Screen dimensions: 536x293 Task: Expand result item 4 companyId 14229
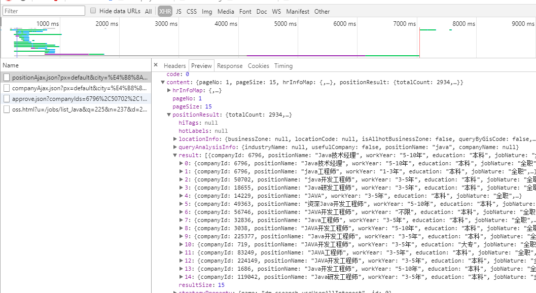[181, 196]
